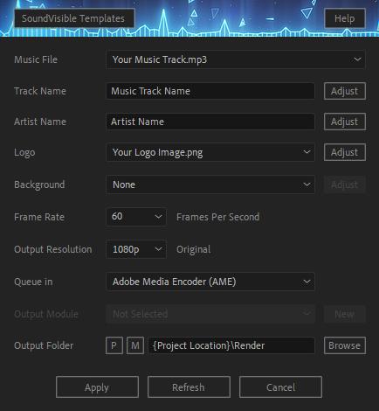
Task: Open the Frame Rate dropdown showing 60
Action: pyautogui.click(x=136, y=217)
